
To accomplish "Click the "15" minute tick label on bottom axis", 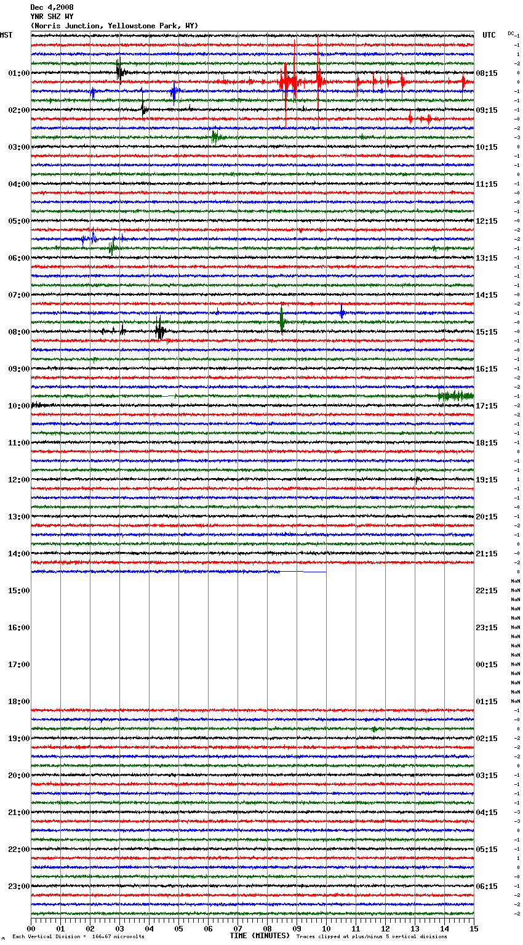I will coord(474,928).
